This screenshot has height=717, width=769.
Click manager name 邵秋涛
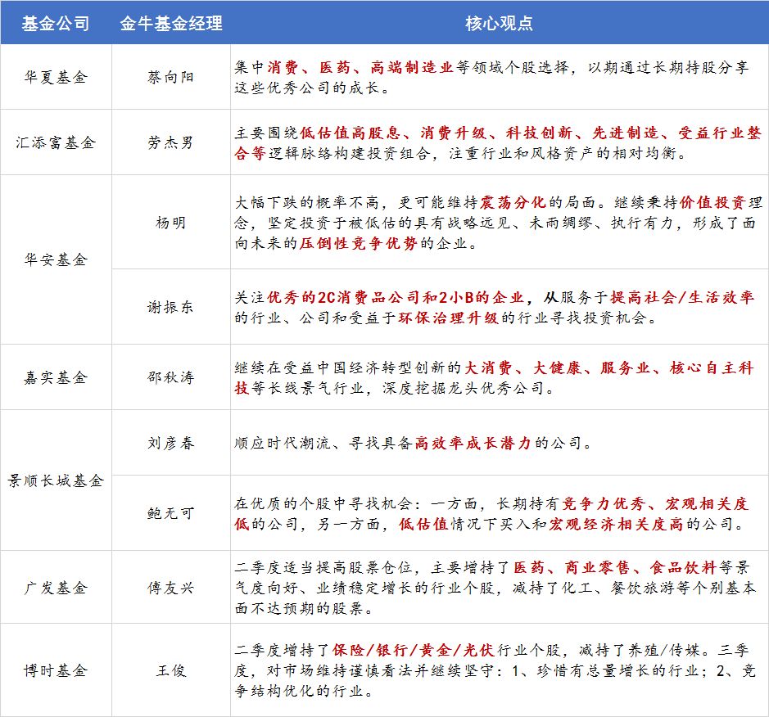pyautogui.click(x=170, y=377)
